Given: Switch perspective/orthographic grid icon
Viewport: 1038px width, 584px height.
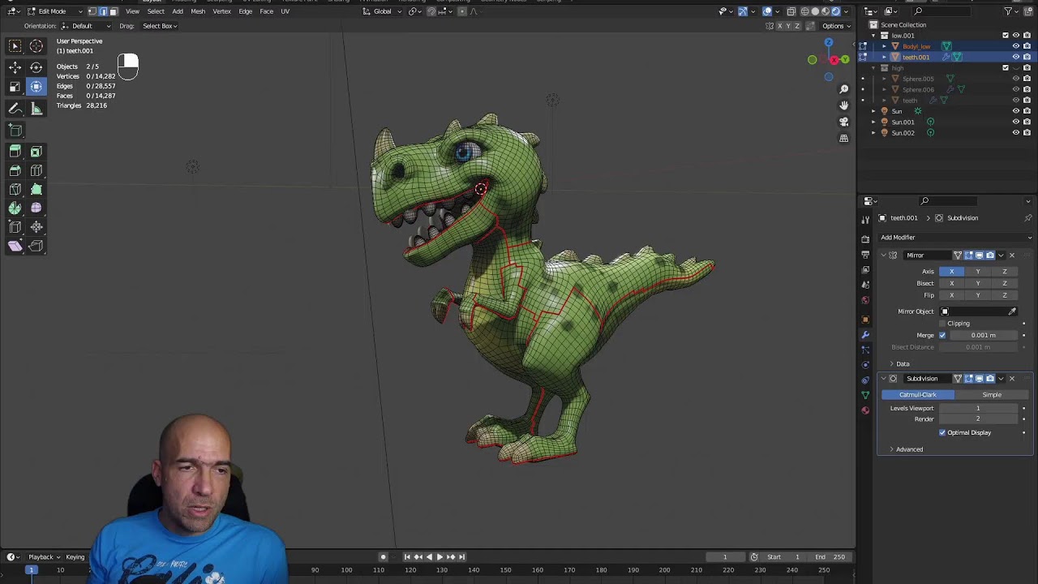Looking at the screenshot, I should (x=843, y=139).
